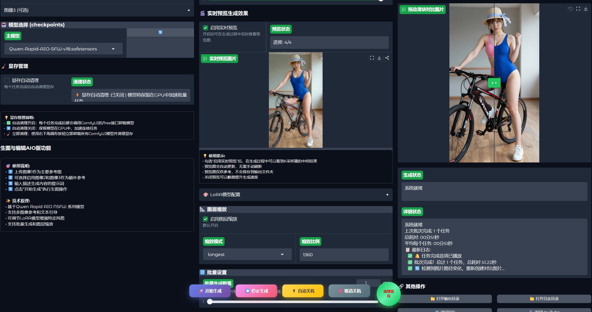Viewport: 592px width, 312px height.
Task: Open the Qwen-Rapid-AIO main model dropdown
Action: tap(63, 49)
